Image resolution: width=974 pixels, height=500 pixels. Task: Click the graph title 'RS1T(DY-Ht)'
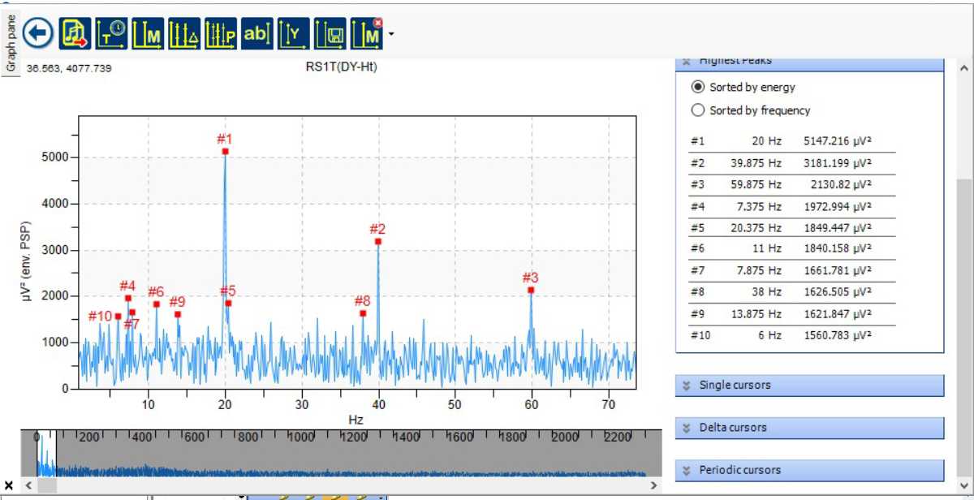click(341, 67)
